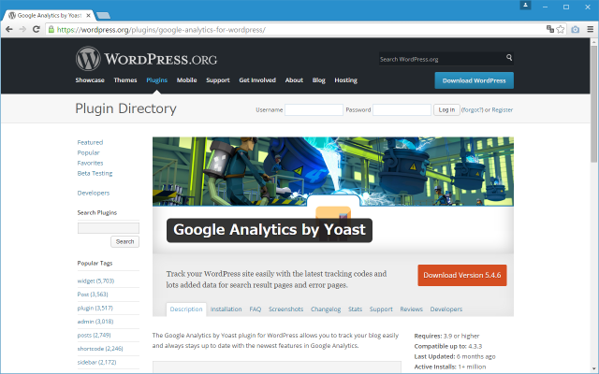Focus the Search Plugins input field
This screenshot has height=374, width=599.
point(109,228)
